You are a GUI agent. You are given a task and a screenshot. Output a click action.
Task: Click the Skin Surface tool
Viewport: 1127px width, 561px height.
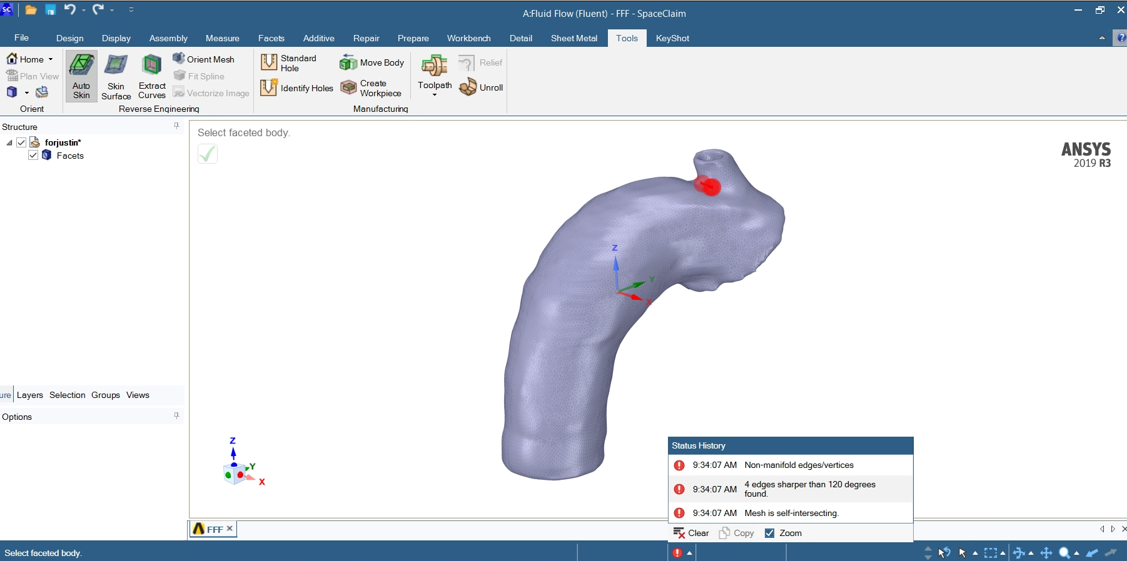pos(116,76)
